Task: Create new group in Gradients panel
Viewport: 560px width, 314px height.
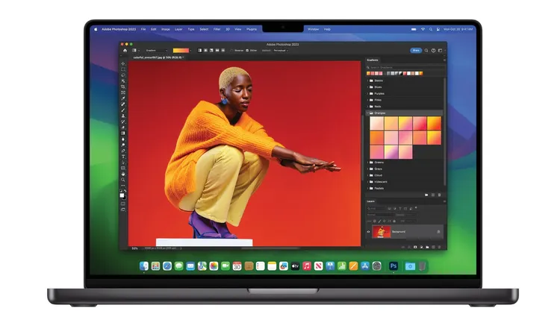Action: [x=426, y=195]
